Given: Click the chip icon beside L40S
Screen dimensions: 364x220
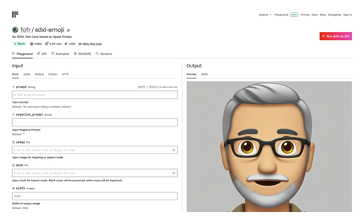Looking at the screenshot, I should [x=66, y=44].
